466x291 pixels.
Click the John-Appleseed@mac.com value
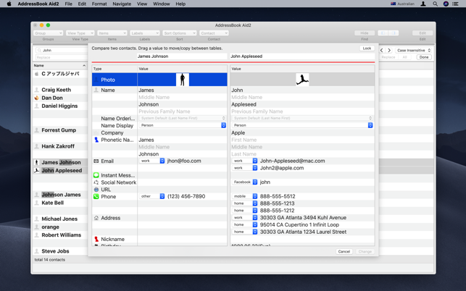click(x=293, y=161)
